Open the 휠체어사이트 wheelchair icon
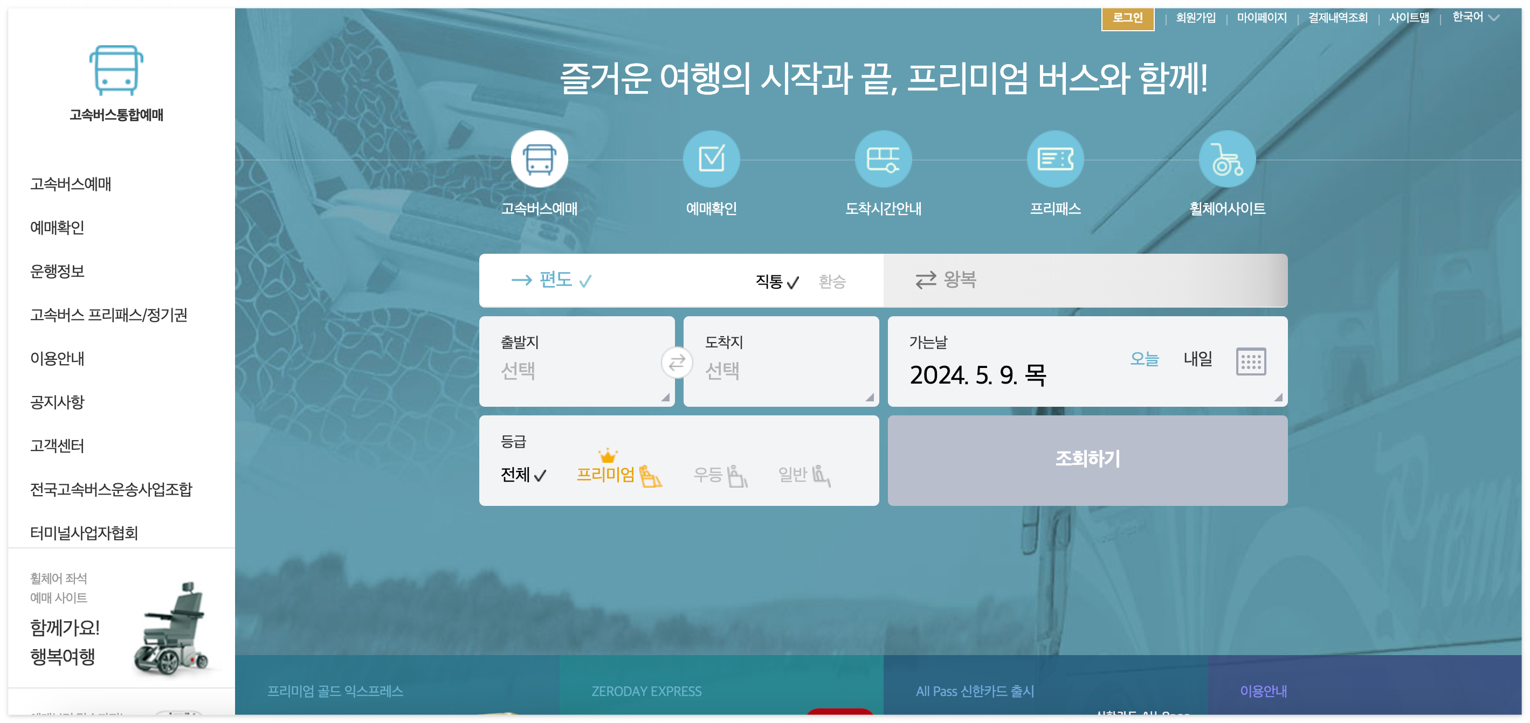The height and width of the screenshot is (723, 1530). tap(1226, 158)
